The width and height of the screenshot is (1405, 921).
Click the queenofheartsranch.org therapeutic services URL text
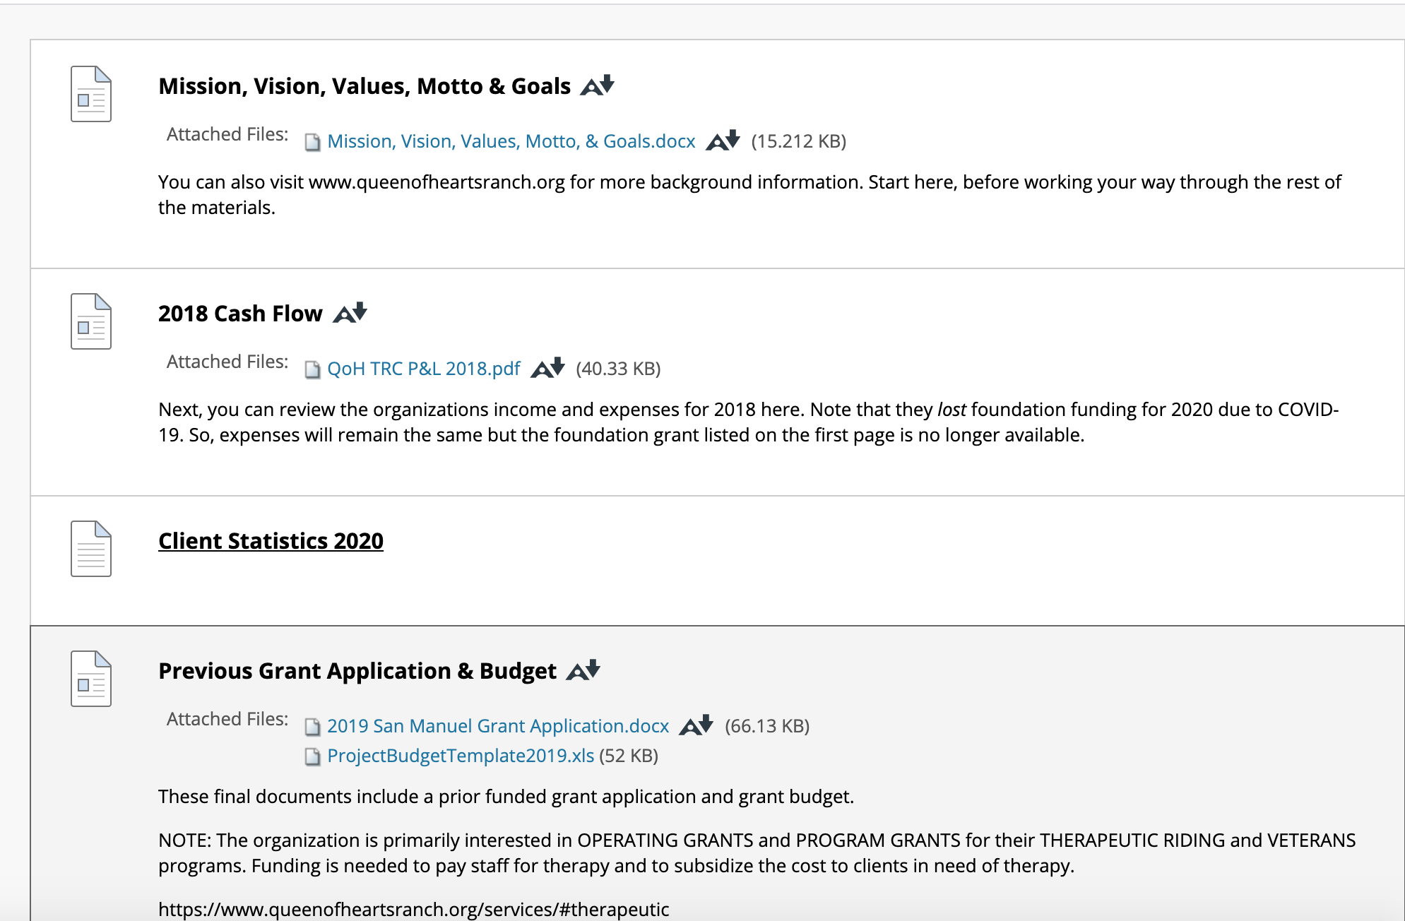413,909
